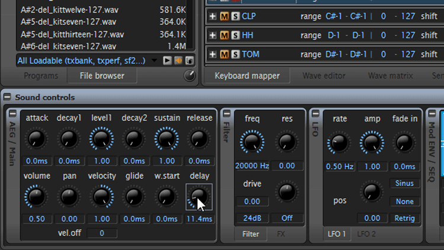
Task: Switch to the Wave editor tab
Action: click(x=324, y=76)
